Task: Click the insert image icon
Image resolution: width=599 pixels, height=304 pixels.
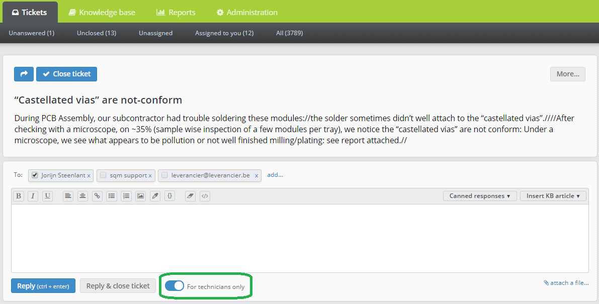Action: coord(141,196)
